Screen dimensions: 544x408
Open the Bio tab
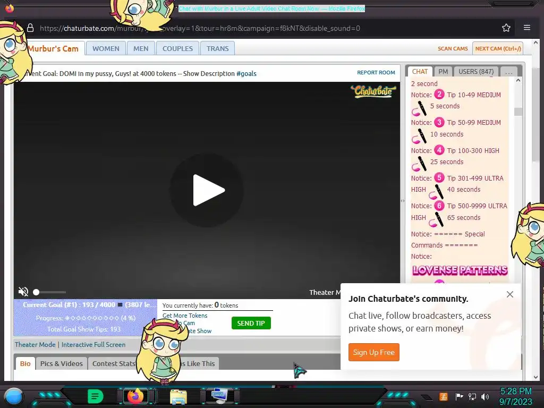[x=25, y=363]
